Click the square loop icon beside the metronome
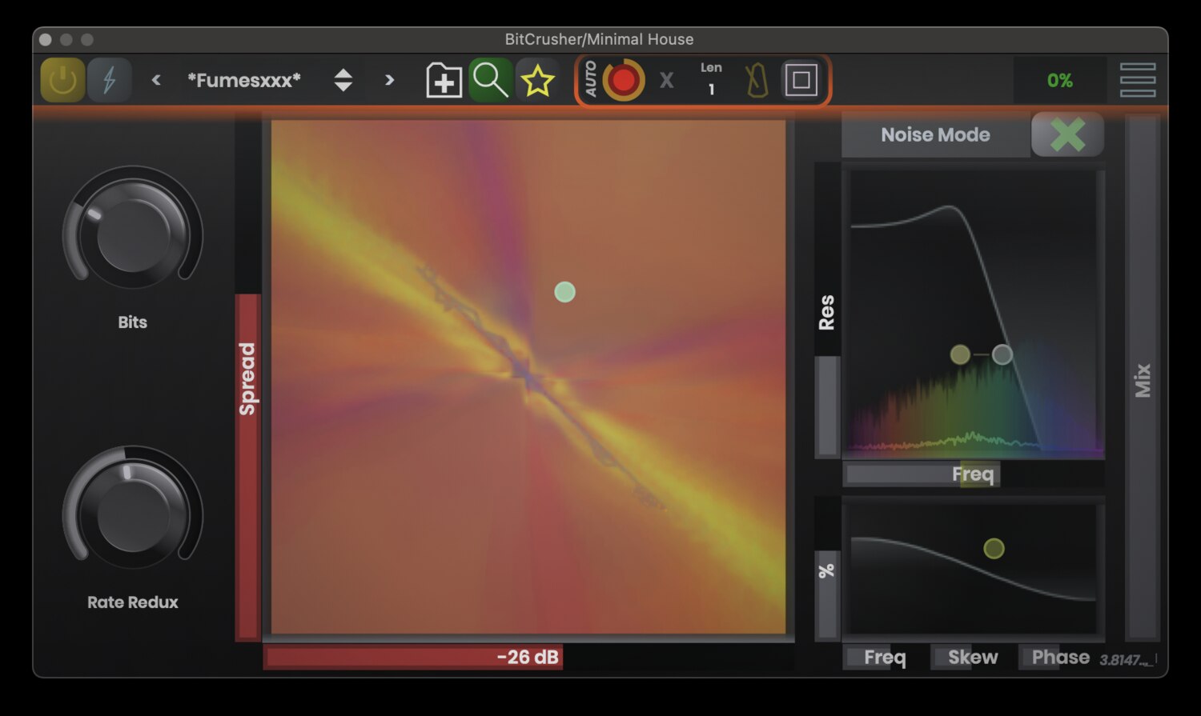 tap(803, 80)
